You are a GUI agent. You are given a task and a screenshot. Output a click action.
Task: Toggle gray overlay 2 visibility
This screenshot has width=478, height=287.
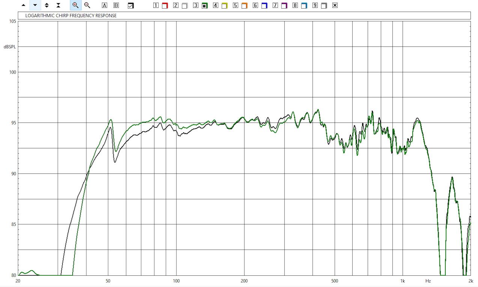pyautogui.click(x=185, y=6)
